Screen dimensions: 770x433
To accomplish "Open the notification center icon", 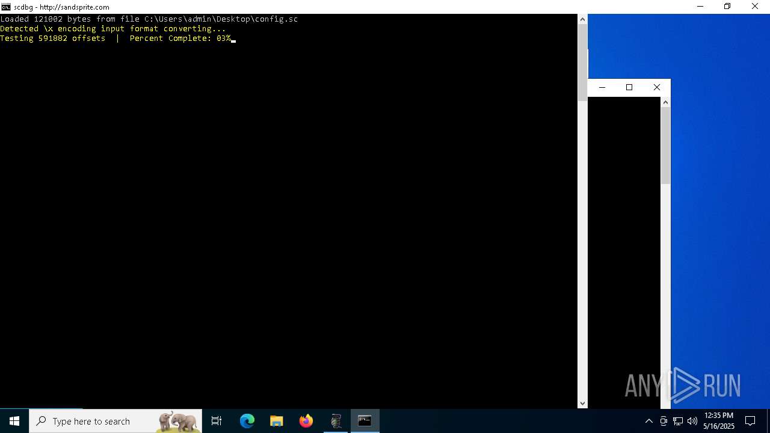I will [x=750, y=421].
